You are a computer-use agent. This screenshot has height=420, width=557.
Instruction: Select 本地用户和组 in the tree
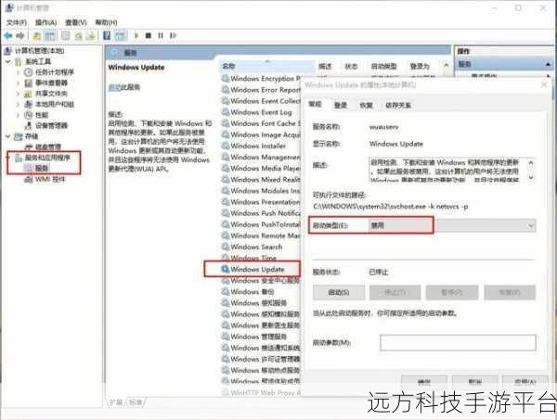click(55, 104)
